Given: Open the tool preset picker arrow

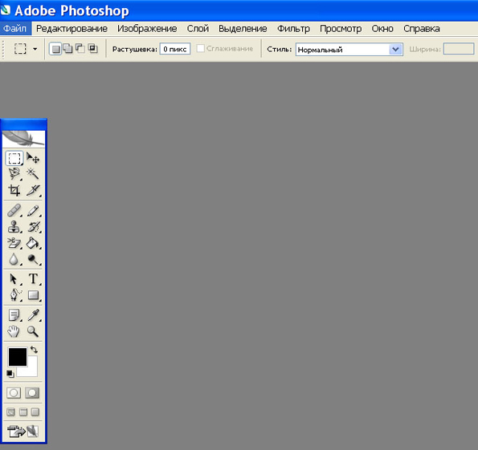Looking at the screenshot, I should click(x=35, y=49).
